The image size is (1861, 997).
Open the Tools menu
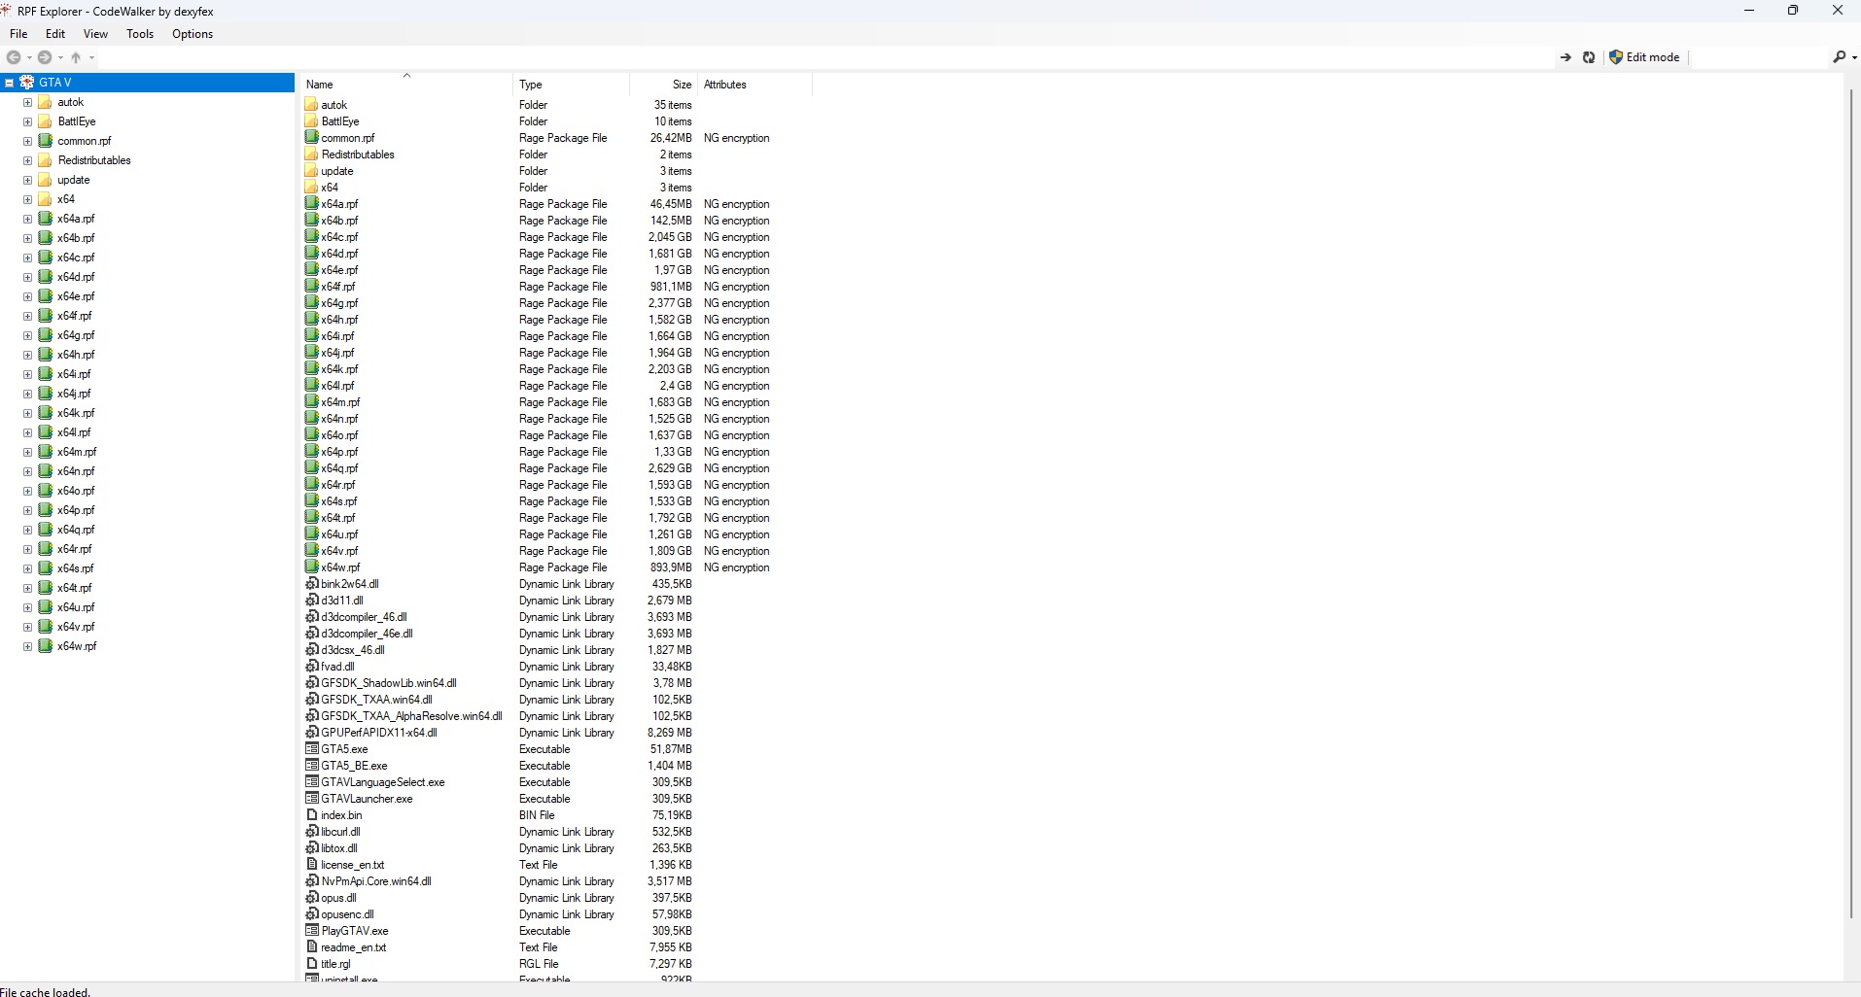140,34
